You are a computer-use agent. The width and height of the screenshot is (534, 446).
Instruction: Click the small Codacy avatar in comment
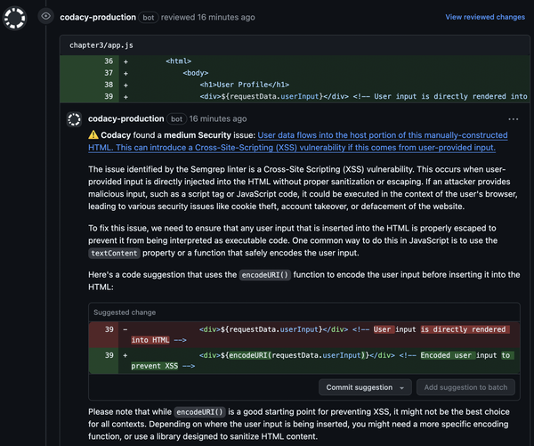pyautogui.click(x=73, y=118)
